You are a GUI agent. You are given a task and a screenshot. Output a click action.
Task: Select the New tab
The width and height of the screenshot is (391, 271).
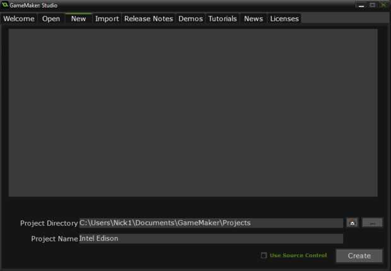pos(79,19)
